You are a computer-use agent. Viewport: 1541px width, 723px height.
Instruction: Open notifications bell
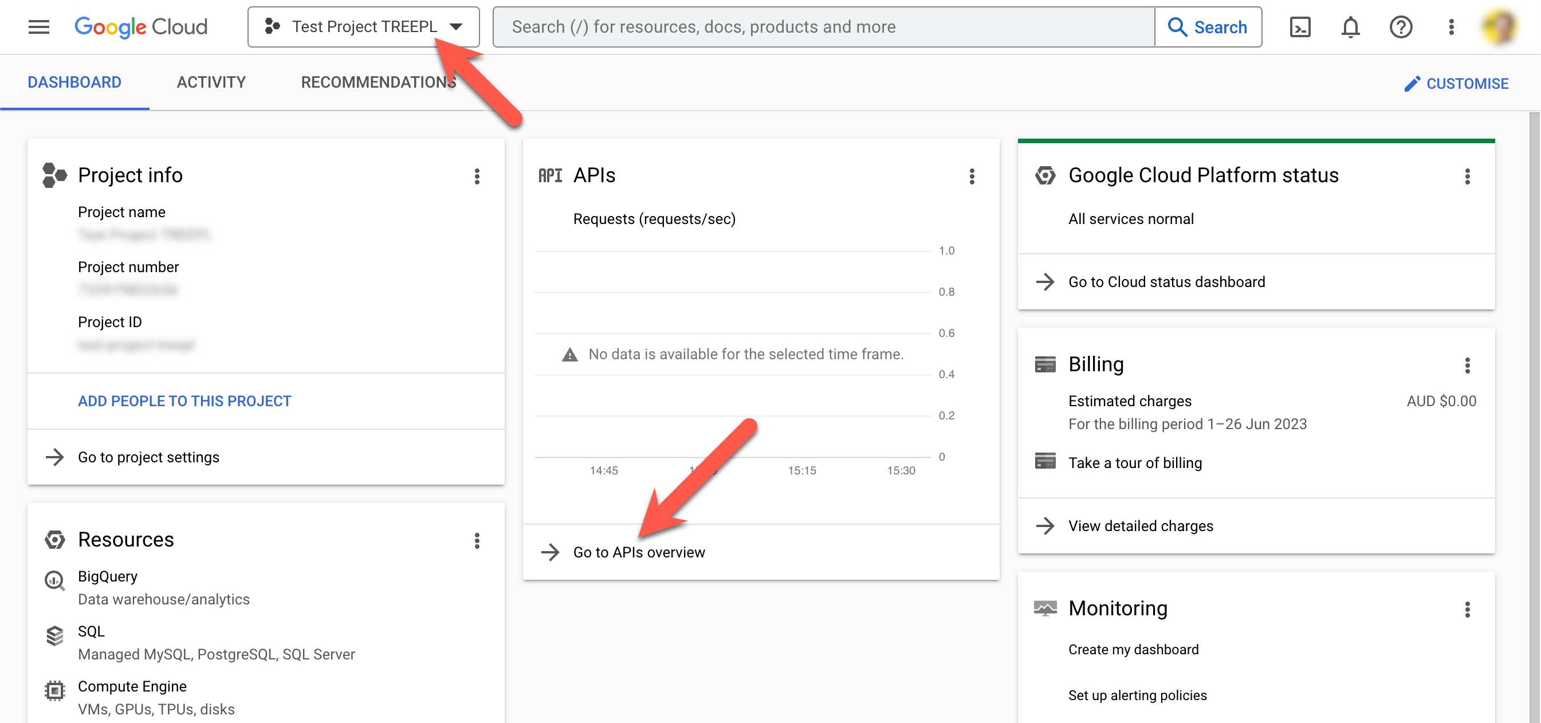pos(1350,27)
